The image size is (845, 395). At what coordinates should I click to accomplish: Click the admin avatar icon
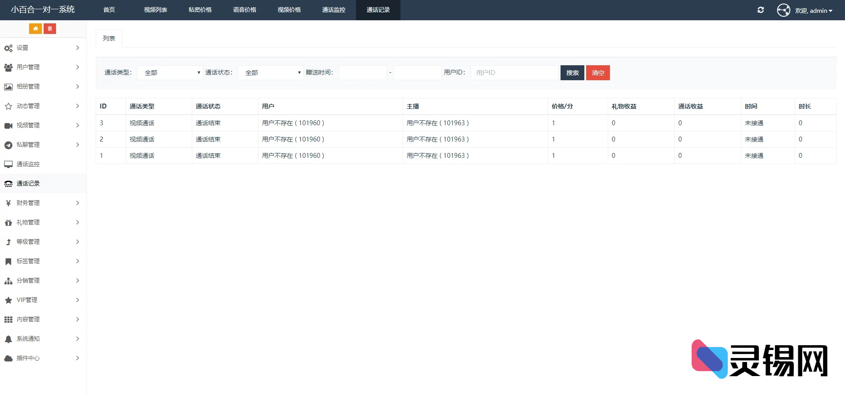(x=783, y=10)
